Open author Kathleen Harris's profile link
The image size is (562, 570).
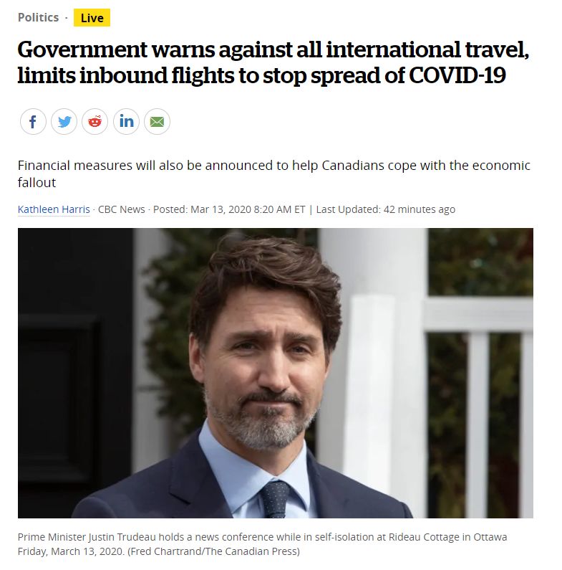pyautogui.click(x=54, y=209)
